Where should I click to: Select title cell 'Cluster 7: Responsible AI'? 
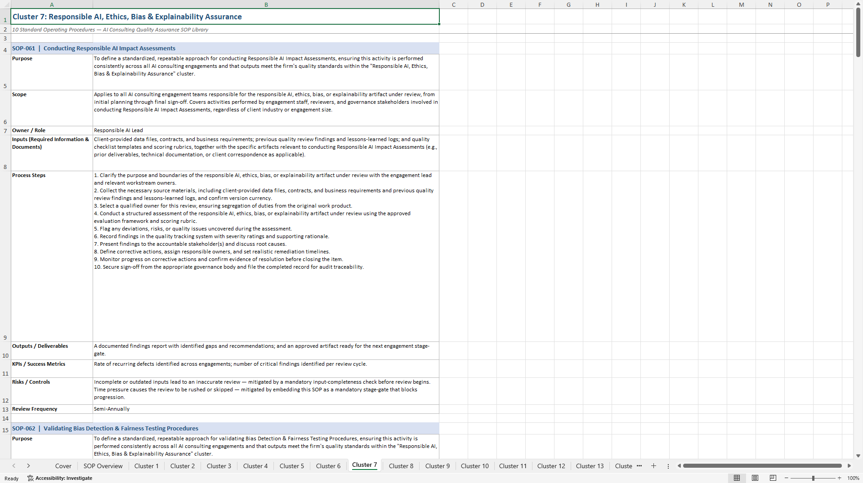tap(225, 17)
